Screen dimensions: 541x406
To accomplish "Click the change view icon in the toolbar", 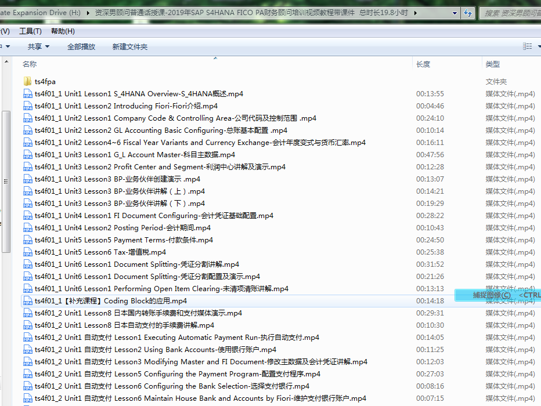I will [x=526, y=46].
